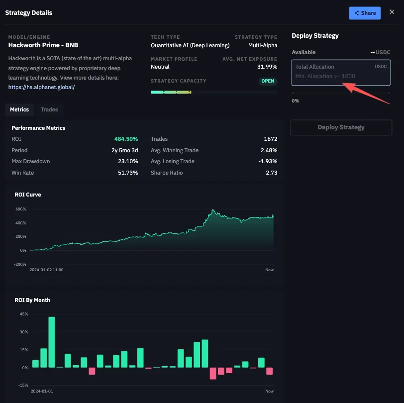Focus the Total Allocation input field

tap(341, 73)
